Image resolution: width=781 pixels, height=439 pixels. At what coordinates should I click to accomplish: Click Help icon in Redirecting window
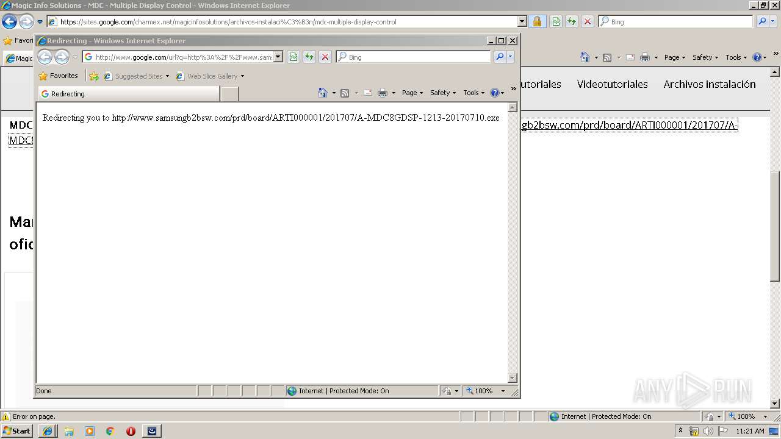coord(494,93)
